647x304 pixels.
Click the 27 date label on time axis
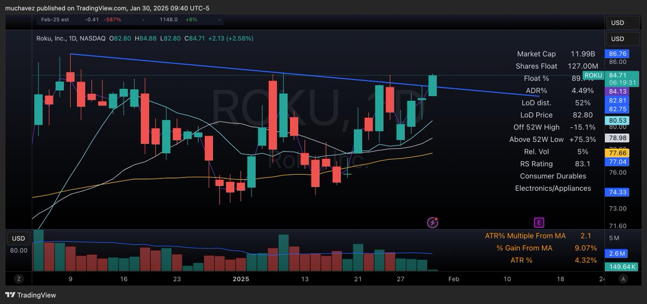pos(400,279)
